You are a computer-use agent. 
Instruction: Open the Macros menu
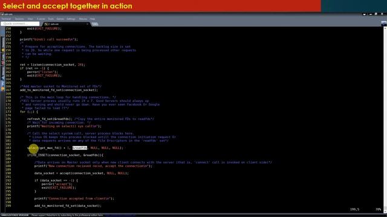83,19
